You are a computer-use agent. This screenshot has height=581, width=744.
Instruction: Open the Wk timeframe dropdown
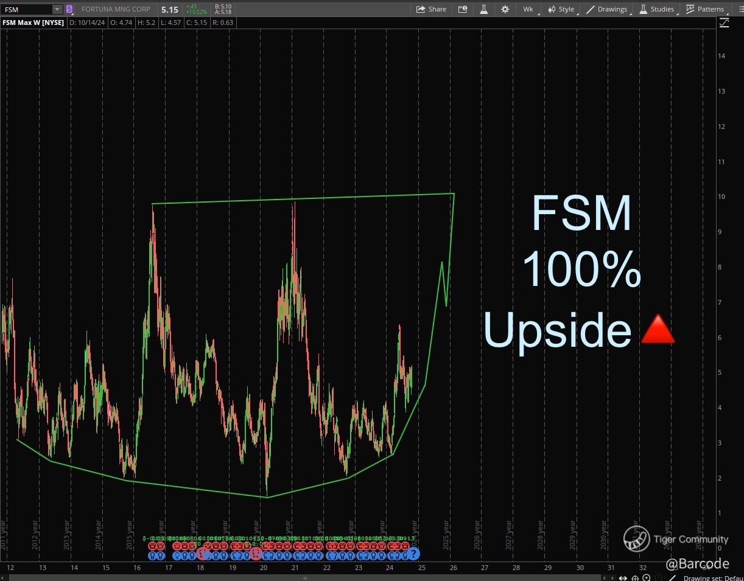click(528, 9)
